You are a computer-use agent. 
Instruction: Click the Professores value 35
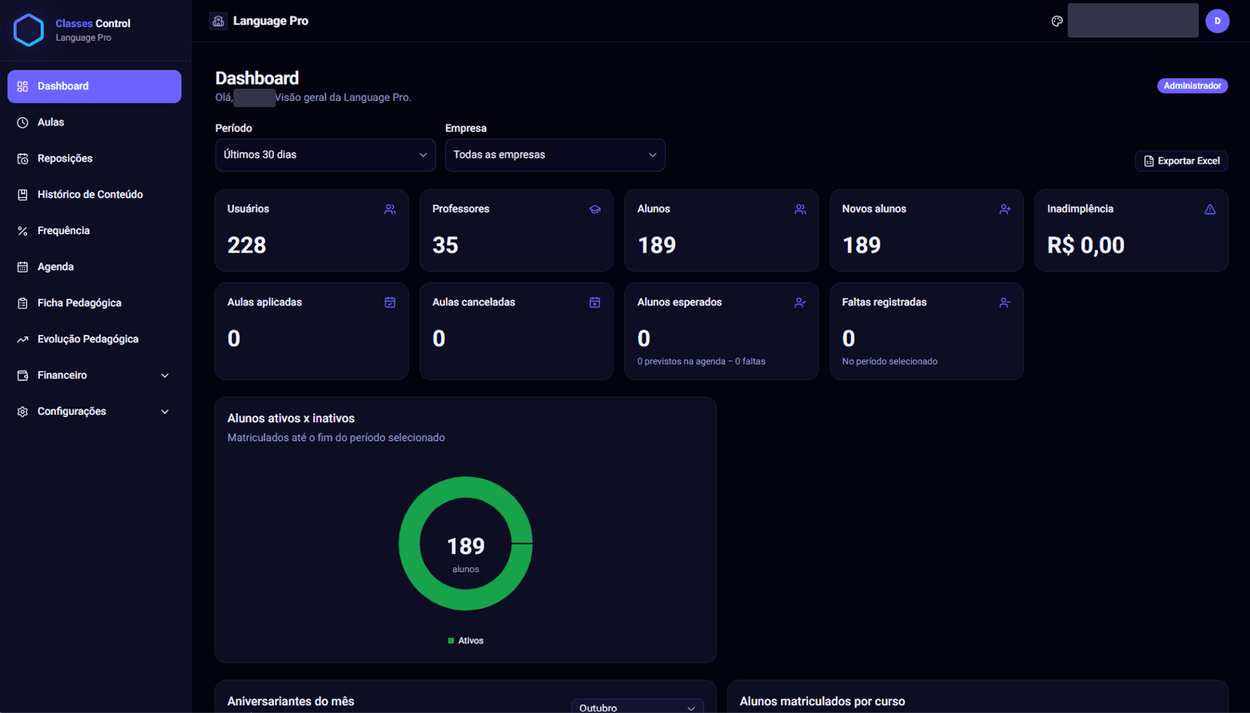(445, 245)
